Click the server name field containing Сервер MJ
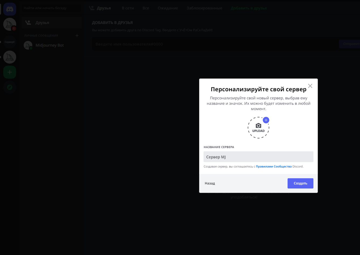The width and height of the screenshot is (360, 255). point(258,157)
